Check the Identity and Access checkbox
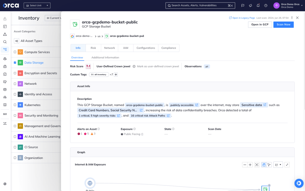This screenshot has width=305, height=191. pos(15,94)
